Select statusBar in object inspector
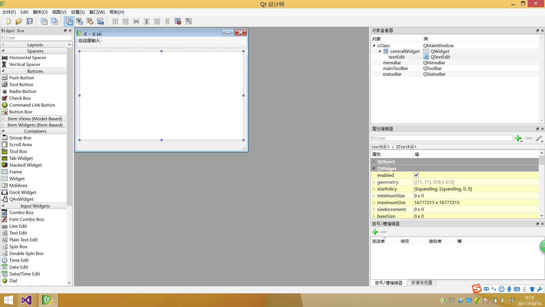This screenshot has height=307, width=545. [x=392, y=74]
